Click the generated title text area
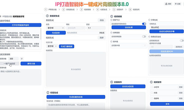This screenshot has height=110, width=184. point(76,106)
